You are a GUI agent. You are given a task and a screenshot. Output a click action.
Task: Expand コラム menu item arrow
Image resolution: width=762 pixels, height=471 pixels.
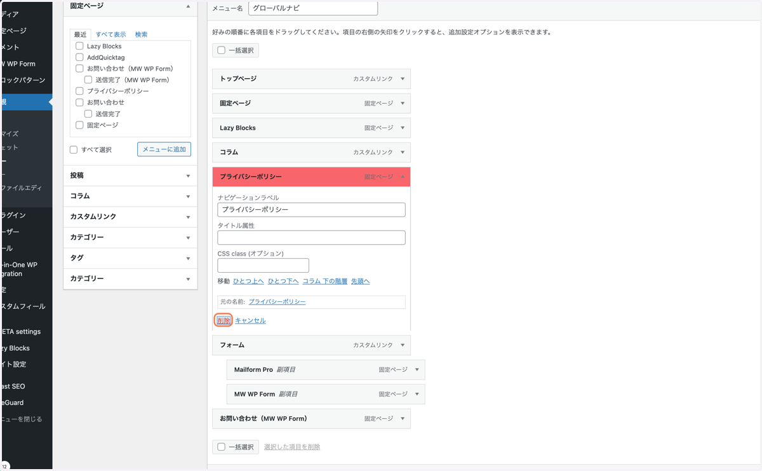[x=403, y=153]
